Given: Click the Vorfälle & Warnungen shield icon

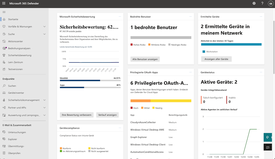Looking at the screenshot, I should pos(4,27).
